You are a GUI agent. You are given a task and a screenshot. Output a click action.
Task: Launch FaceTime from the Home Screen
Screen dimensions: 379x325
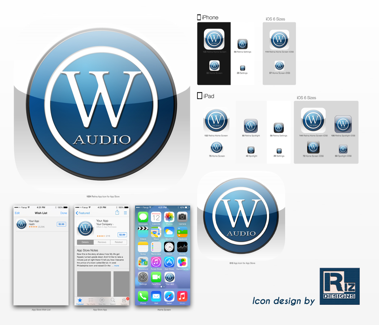(155, 277)
